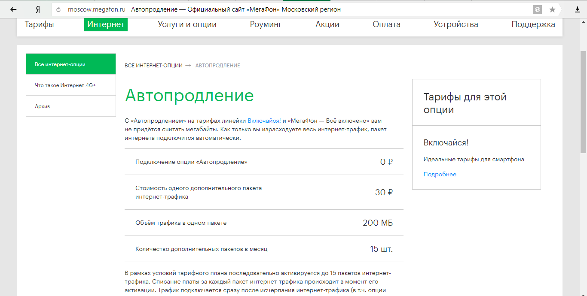This screenshot has height=296, width=587.
Task: Open the Услуги и опции menu
Action: coord(187,24)
